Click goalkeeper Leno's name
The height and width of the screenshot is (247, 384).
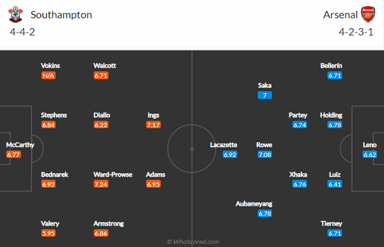click(369, 145)
